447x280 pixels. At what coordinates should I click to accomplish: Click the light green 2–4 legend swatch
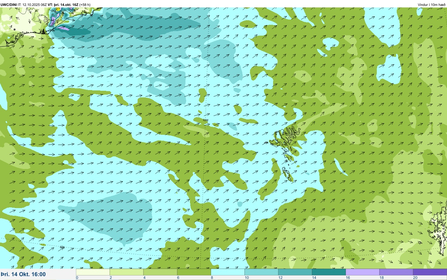[126, 272]
